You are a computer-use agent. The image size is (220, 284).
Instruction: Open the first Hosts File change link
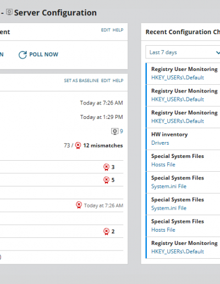click(163, 165)
